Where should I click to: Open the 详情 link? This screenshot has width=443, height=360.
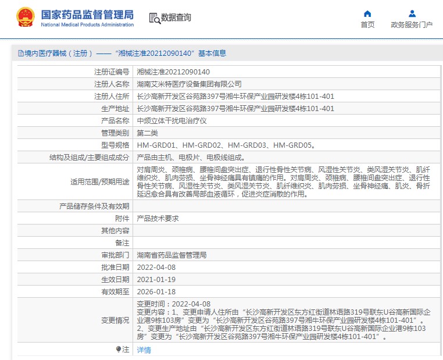[144, 350]
